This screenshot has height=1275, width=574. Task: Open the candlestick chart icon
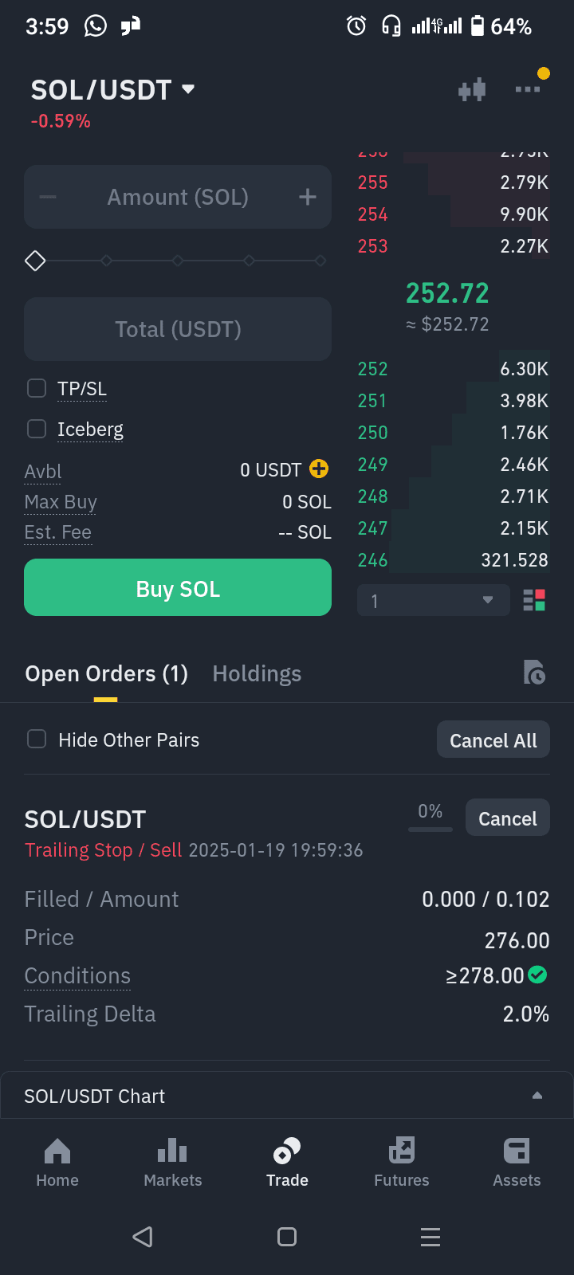click(x=472, y=89)
